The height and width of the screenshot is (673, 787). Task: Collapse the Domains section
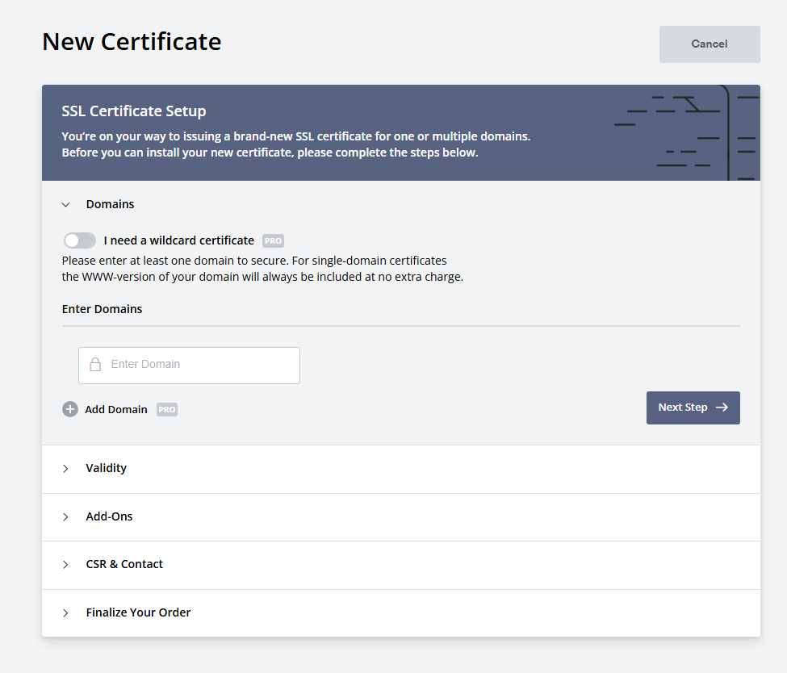click(65, 204)
